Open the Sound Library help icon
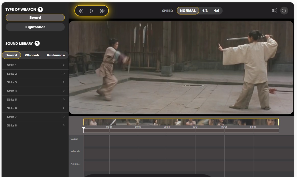The image size is (297, 177). 37,43
